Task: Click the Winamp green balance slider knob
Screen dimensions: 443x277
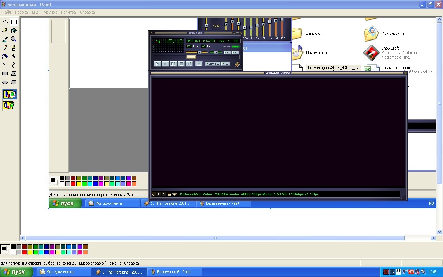Action: click(x=216, y=52)
